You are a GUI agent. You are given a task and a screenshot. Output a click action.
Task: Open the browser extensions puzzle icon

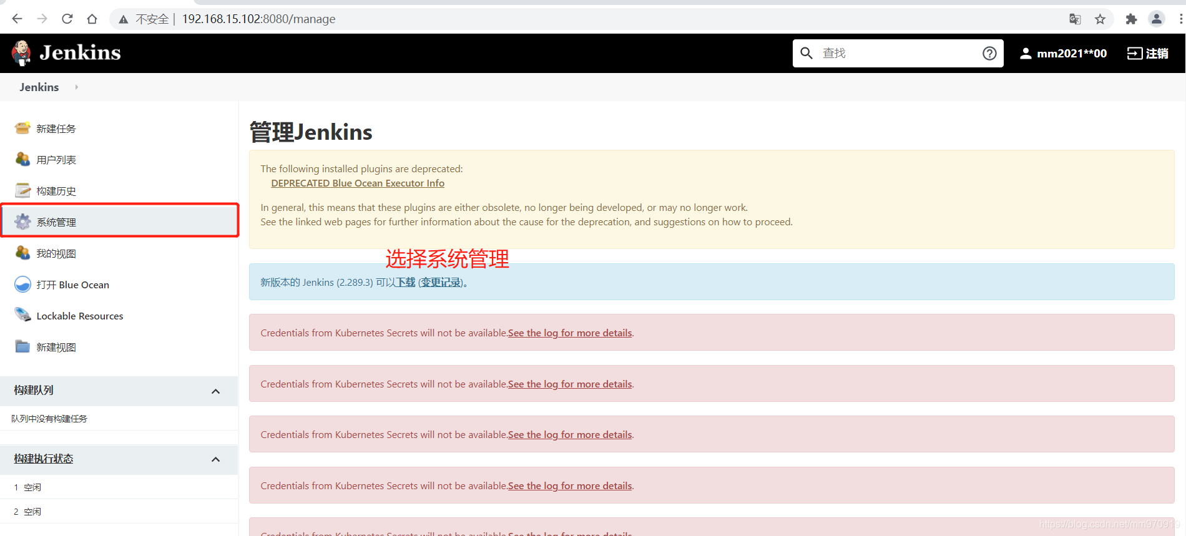click(x=1131, y=19)
